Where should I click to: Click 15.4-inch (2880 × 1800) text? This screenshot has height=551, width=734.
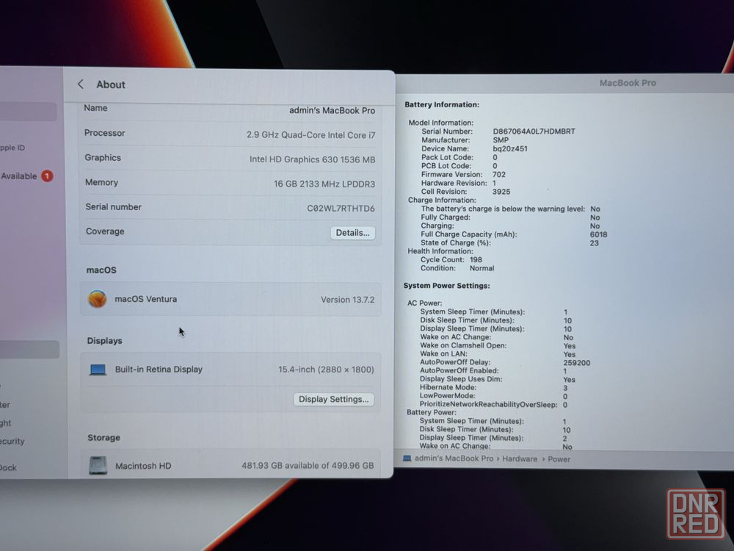(326, 370)
